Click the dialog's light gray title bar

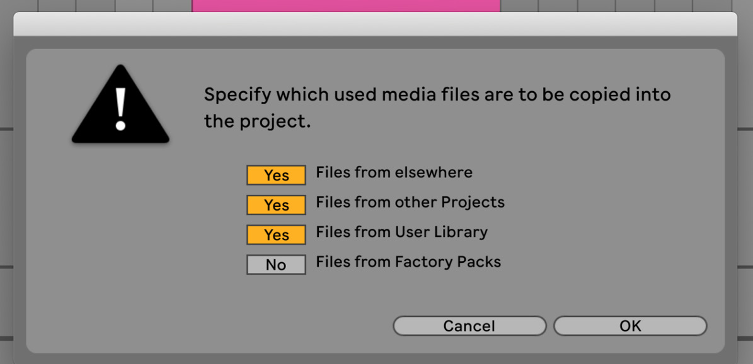[x=375, y=24]
